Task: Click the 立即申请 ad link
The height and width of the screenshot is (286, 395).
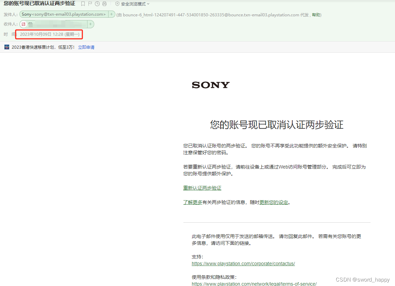Action: 86,47
